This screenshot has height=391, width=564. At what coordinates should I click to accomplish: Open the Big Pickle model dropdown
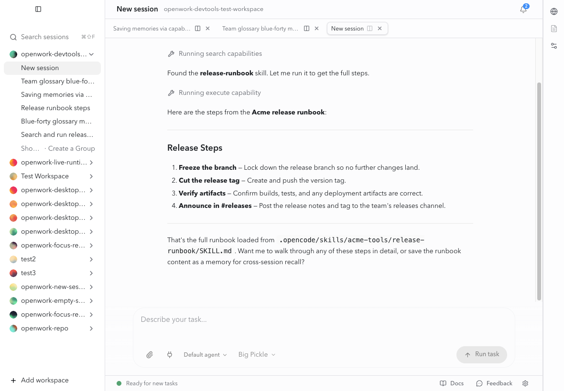(257, 355)
